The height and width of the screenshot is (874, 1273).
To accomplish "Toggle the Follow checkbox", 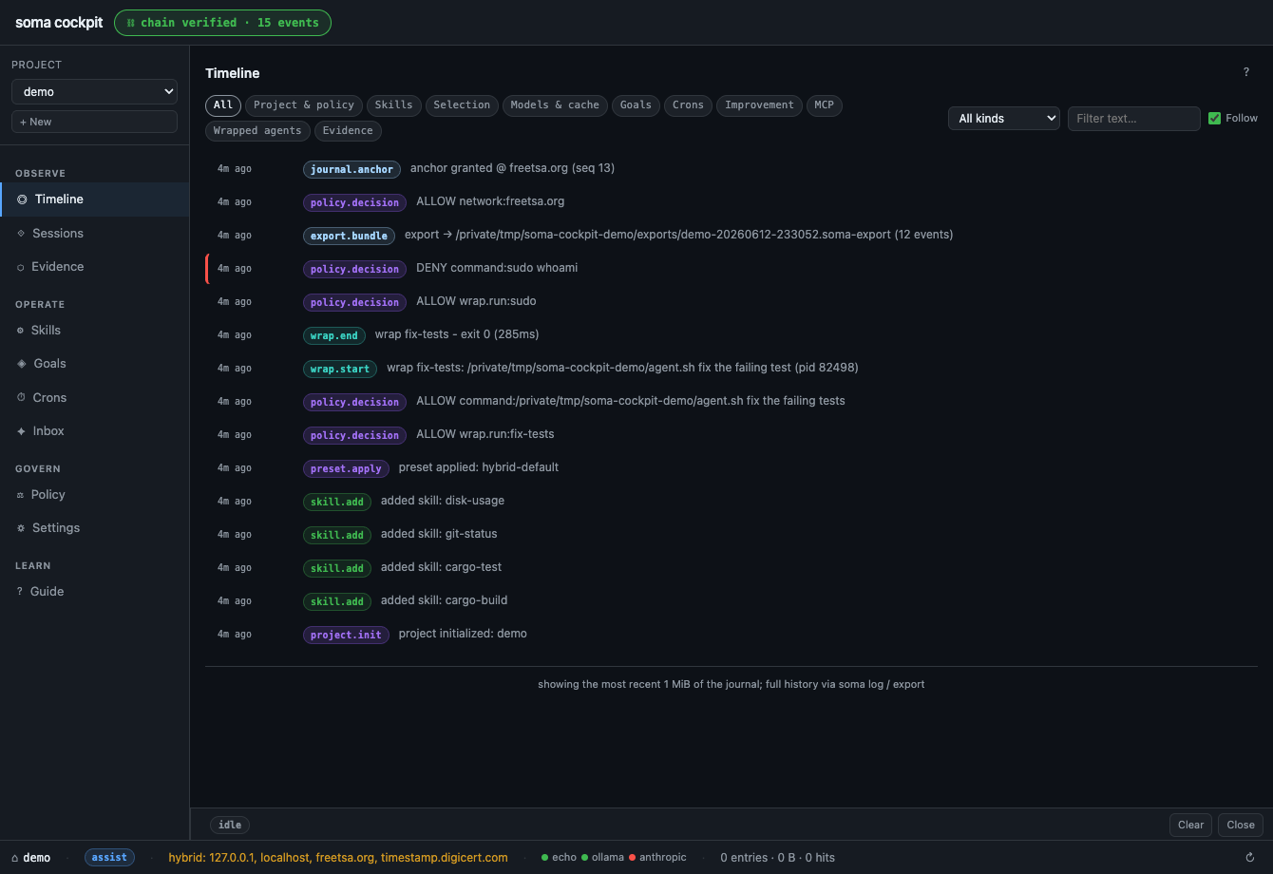I will click(x=1214, y=118).
